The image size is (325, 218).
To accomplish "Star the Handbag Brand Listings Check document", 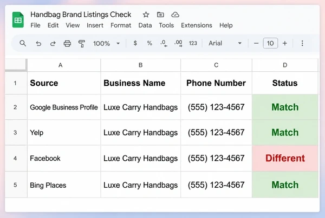I will (x=146, y=15).
